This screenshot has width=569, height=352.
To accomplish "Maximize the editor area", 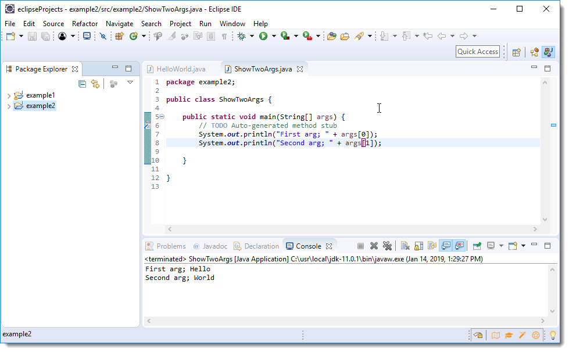I will [x=547, y=68].
